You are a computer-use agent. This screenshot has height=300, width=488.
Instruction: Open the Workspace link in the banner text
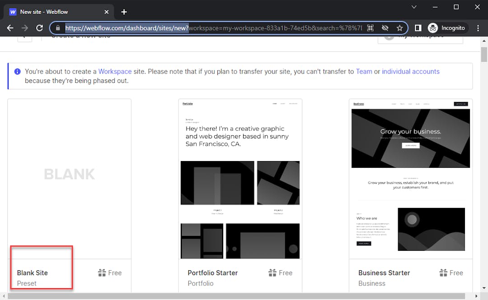click(115, 71)
